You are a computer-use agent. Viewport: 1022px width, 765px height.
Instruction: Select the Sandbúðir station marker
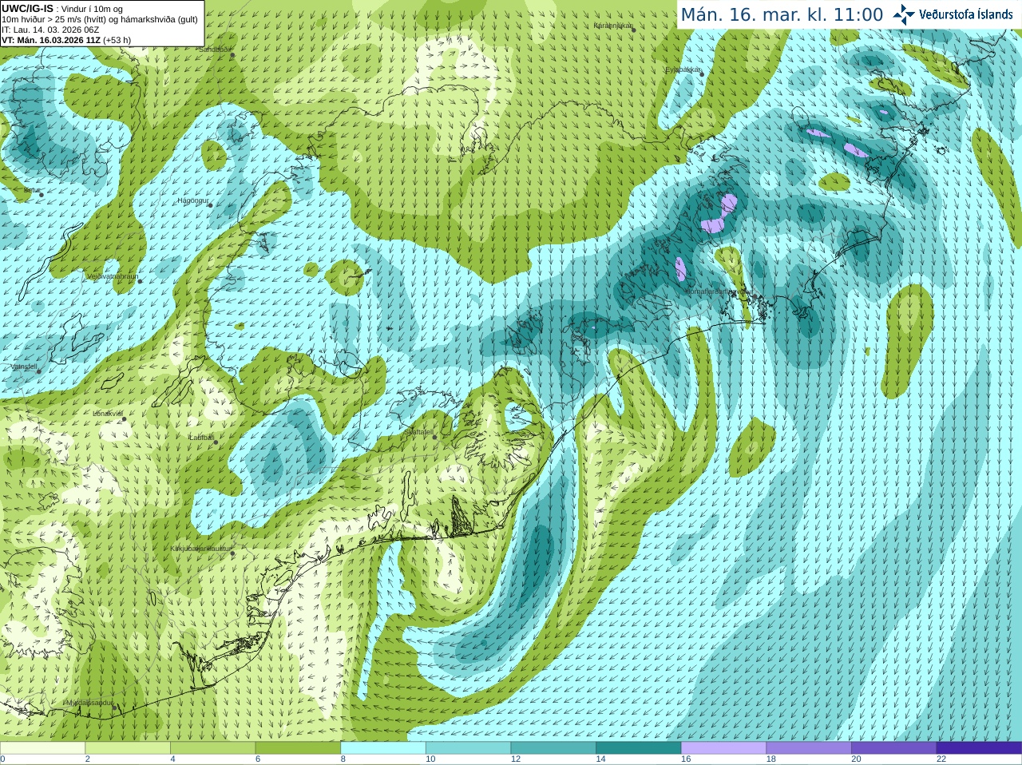pyautogui.click(x=232, y=54)
